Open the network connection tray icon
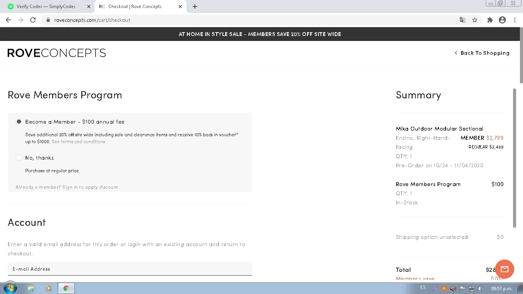The image size is (523, 294). click(x=472, y=289)
